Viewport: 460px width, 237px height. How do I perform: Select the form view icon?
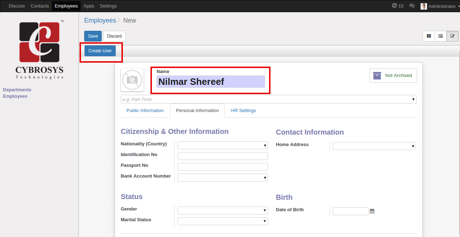tap(452, 36)
